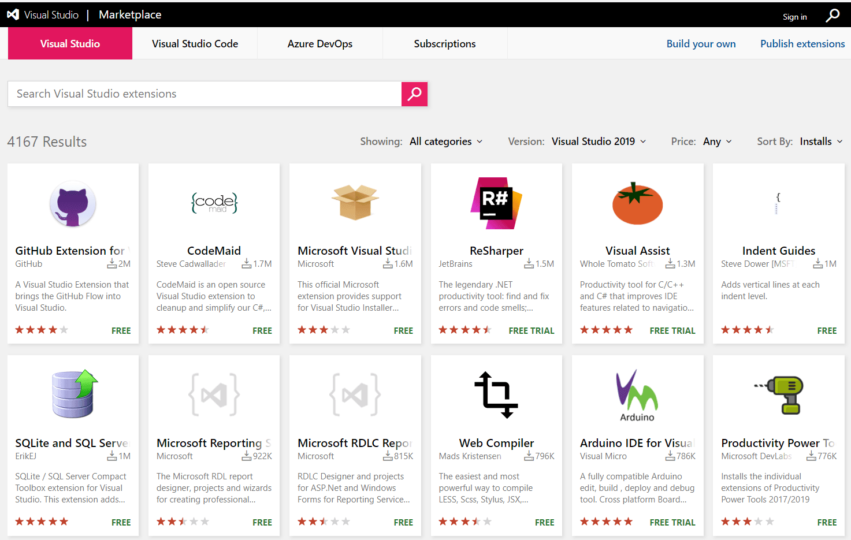Click FREE TRIAL label on ReSharper card

click(x=532, y=330)
